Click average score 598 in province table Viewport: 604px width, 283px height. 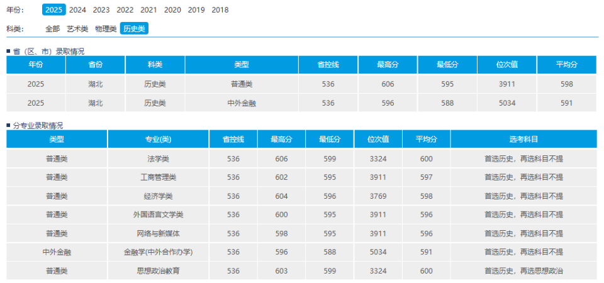(x=567, y=84)
